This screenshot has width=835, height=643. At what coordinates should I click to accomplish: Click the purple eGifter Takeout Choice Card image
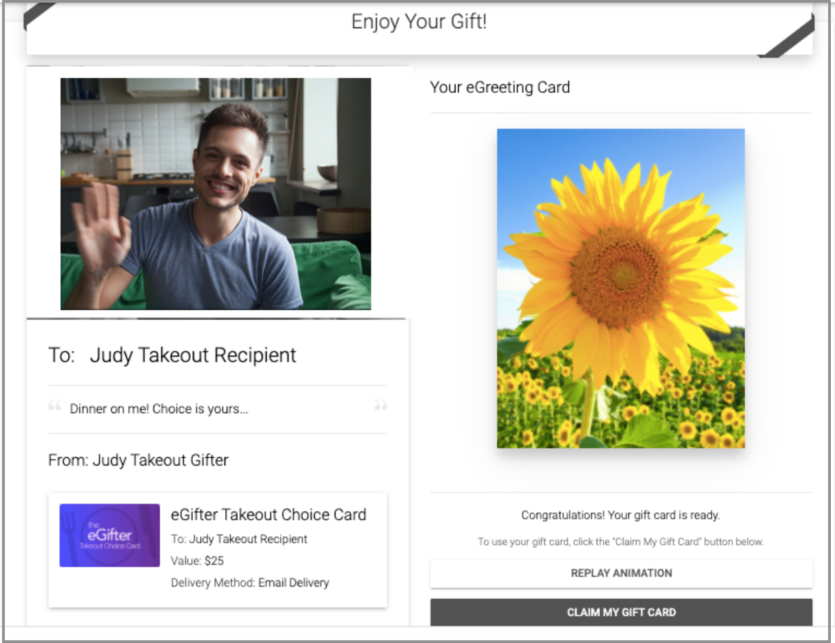[x=110, y=536]
